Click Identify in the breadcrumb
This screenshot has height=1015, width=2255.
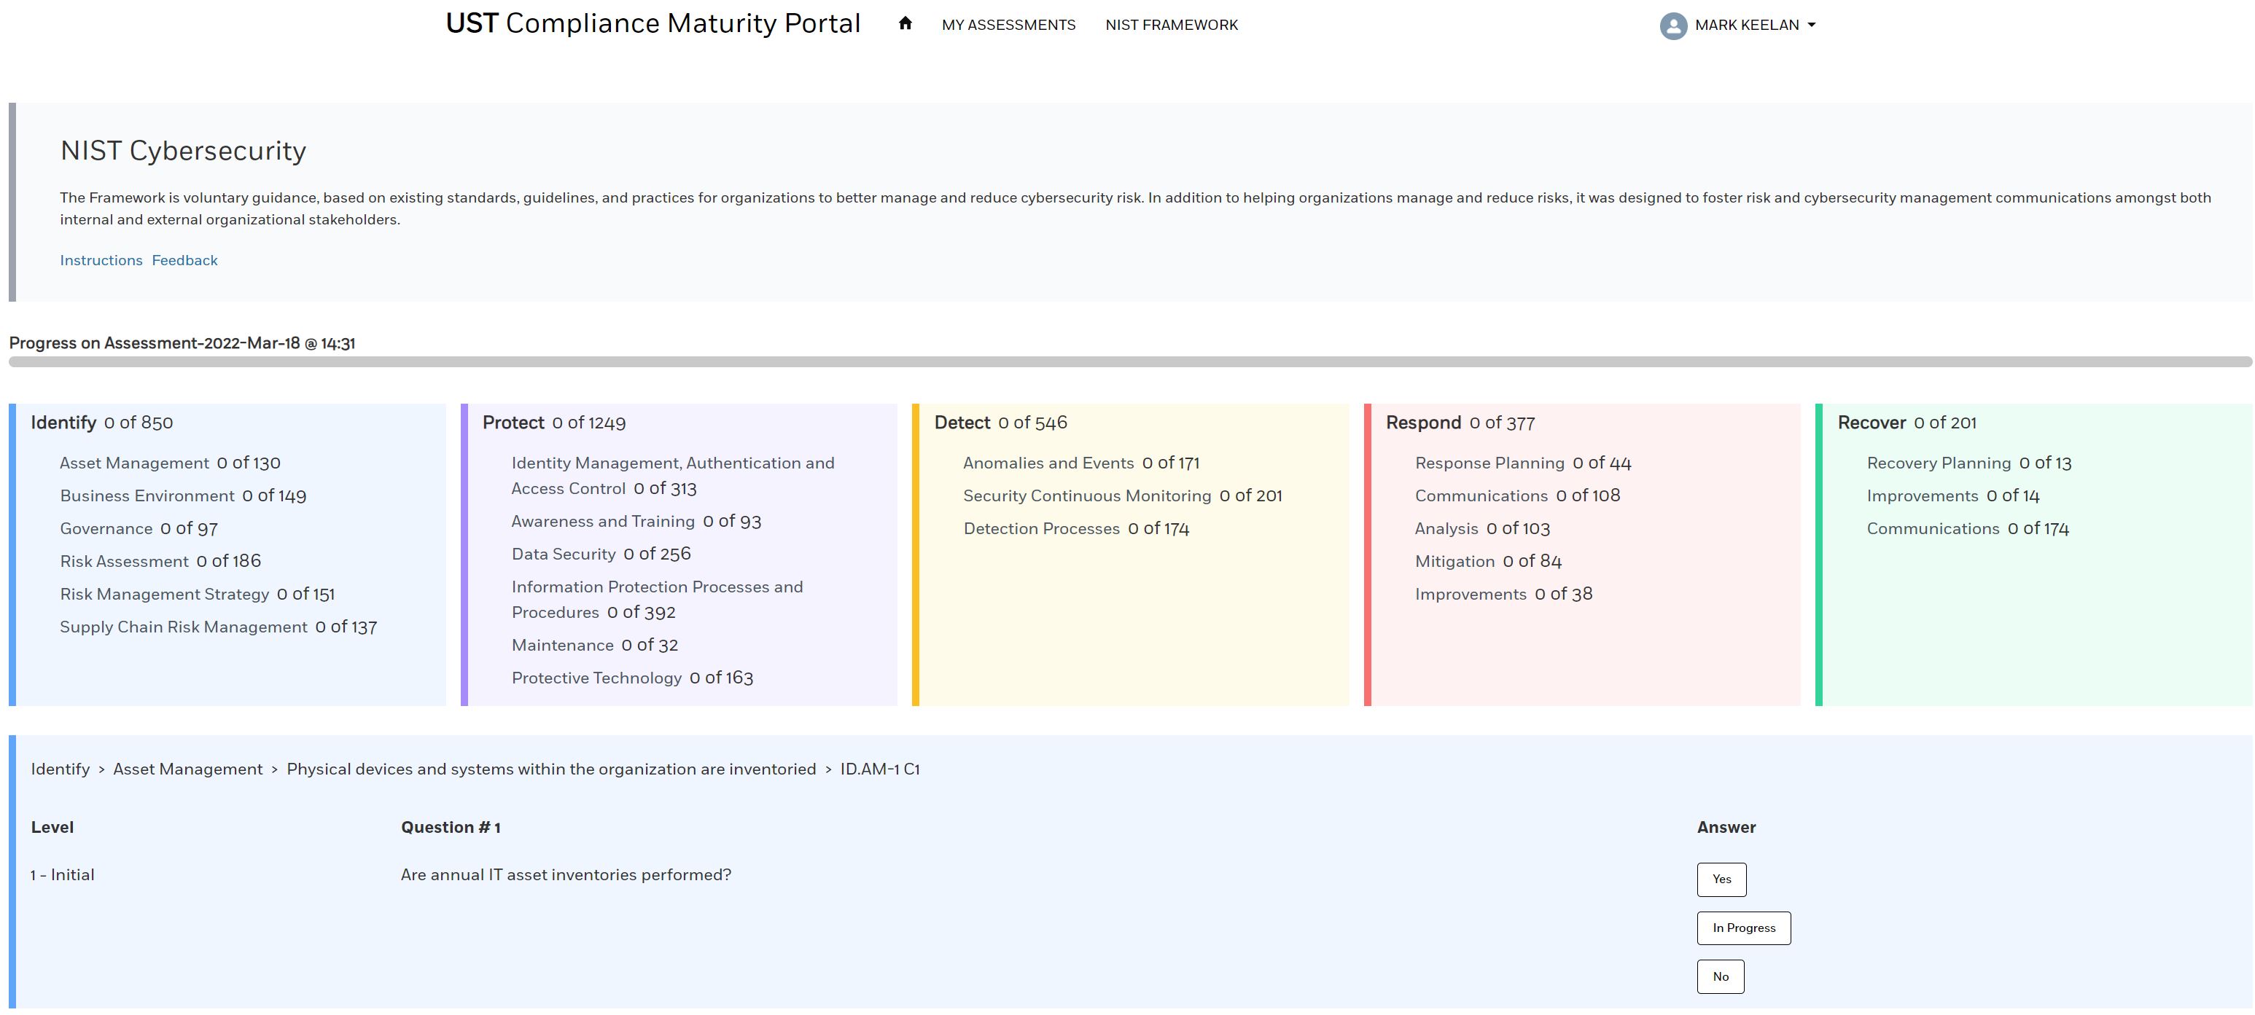click(x=61, y=769)
